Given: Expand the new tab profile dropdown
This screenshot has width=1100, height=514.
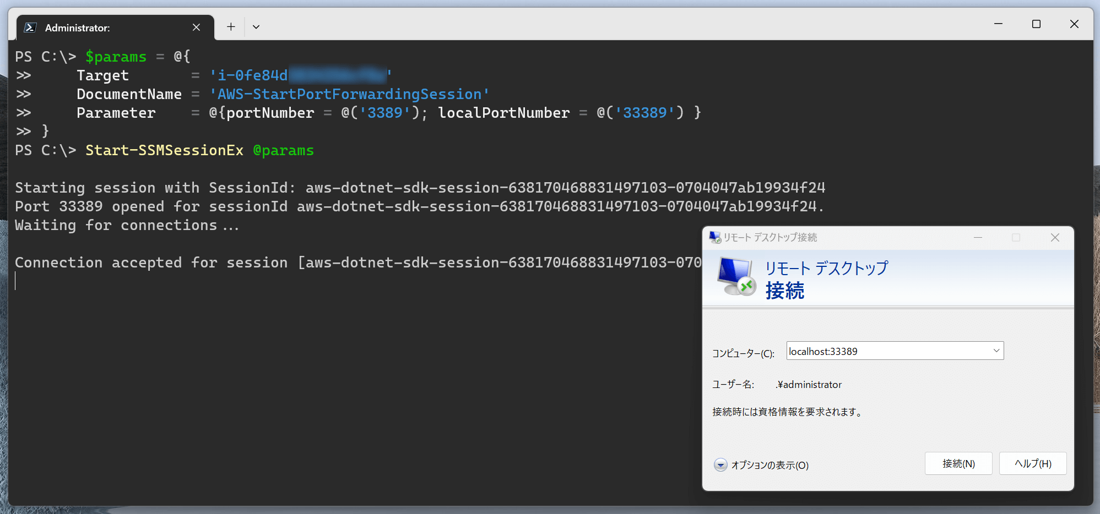Looking at the screenshot, I should [x=256, y=26].
